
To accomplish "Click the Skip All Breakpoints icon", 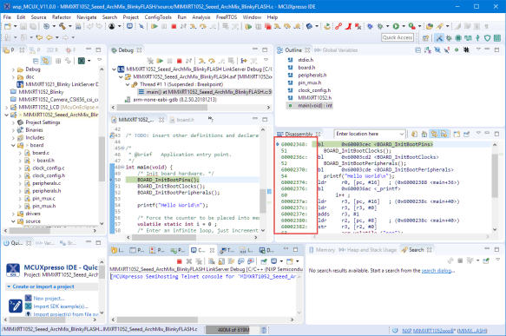I will click(x=141, y=26).
